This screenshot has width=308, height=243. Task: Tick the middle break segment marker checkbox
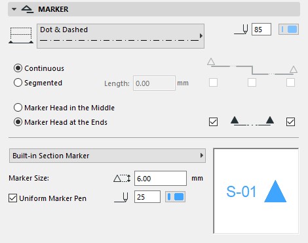[252, 83]
